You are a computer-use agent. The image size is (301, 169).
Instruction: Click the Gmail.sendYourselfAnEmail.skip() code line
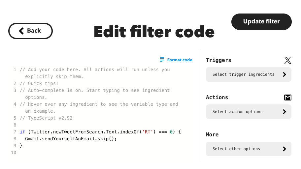(71, 139)
